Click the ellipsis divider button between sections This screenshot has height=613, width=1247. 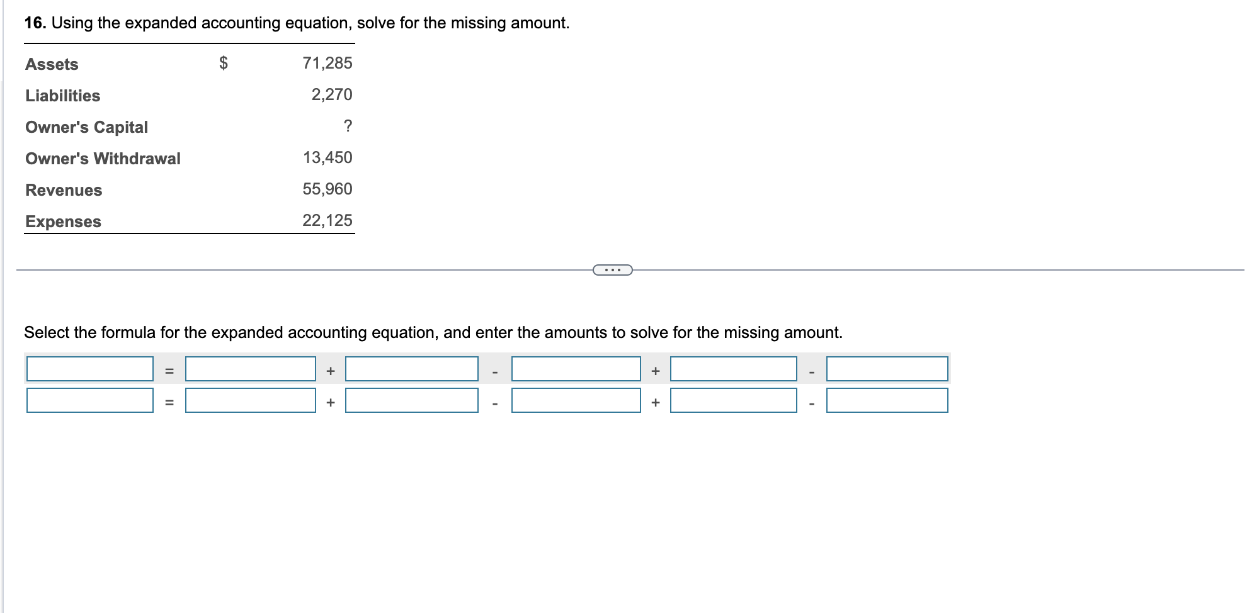tap(612, 269)
